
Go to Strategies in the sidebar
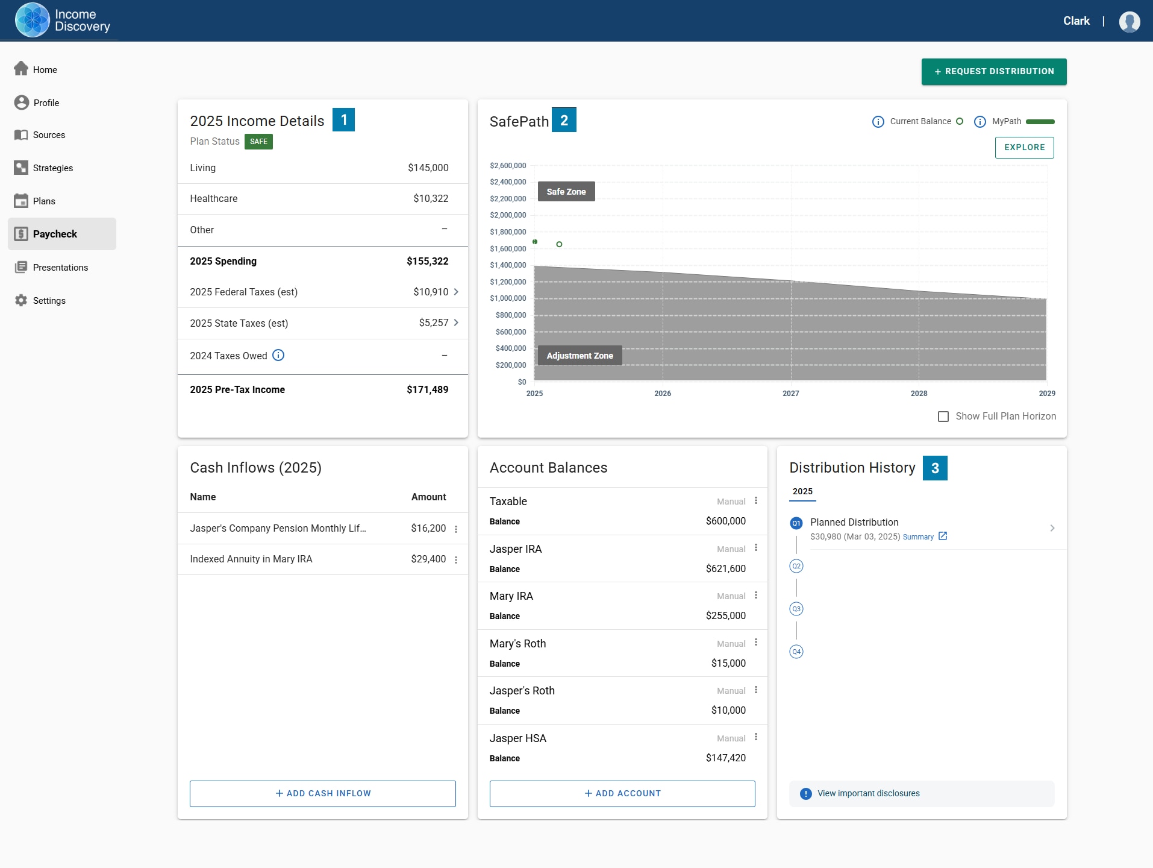pos(53,168)
